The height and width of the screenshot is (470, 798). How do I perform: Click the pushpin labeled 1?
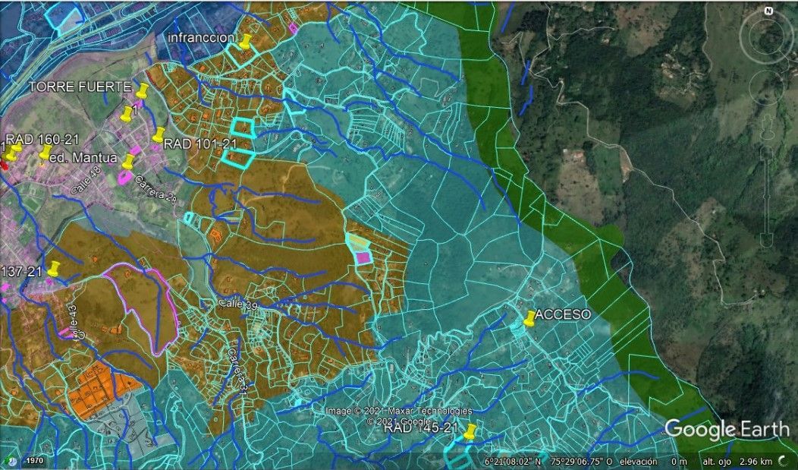126,114
